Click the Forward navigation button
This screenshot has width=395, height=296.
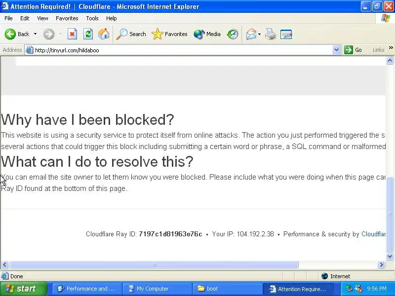coord(48,34)
